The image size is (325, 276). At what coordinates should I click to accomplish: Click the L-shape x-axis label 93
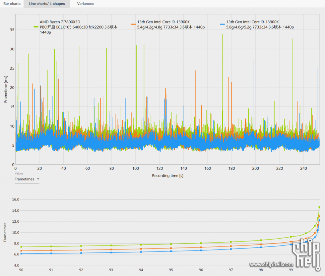tap(111, 270)
